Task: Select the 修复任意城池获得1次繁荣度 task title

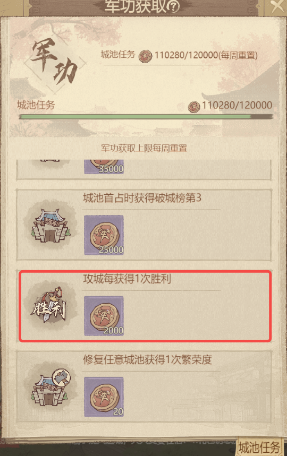Action: click(x=147, y=360)
